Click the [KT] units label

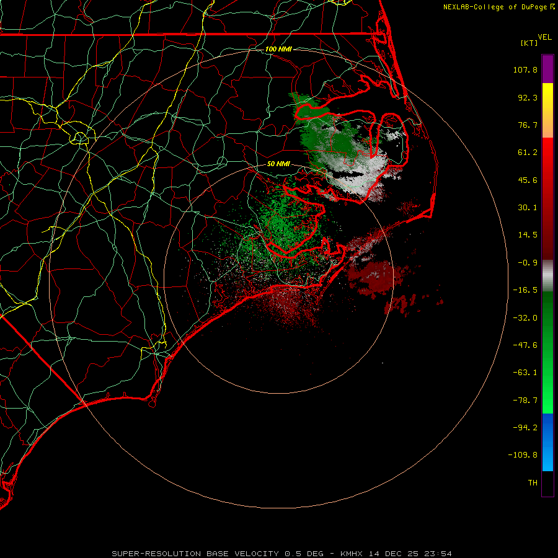[529, 43]
